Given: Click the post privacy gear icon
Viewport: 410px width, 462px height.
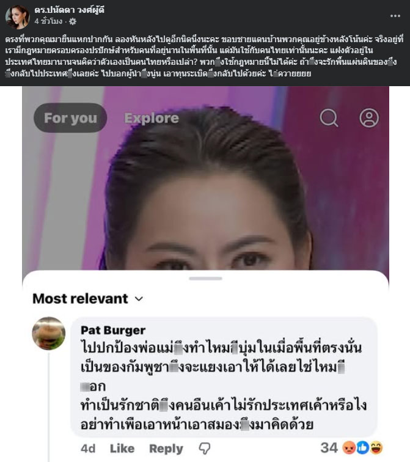Looking at the screenshot, I should (x=73, y=21).
